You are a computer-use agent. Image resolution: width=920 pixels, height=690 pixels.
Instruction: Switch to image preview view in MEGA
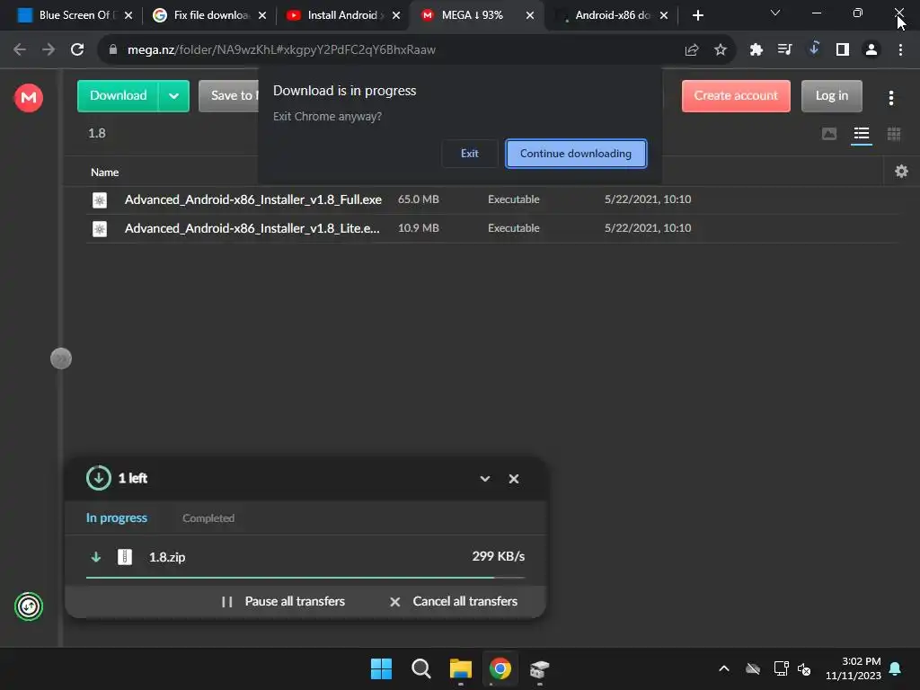click(829, 135)
